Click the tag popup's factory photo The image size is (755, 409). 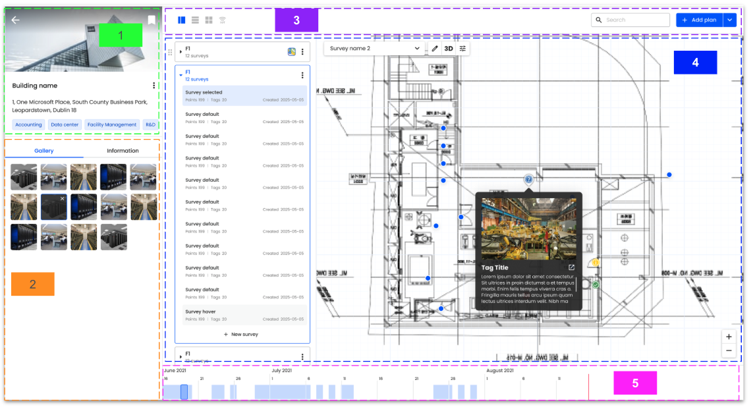(528, 229)
